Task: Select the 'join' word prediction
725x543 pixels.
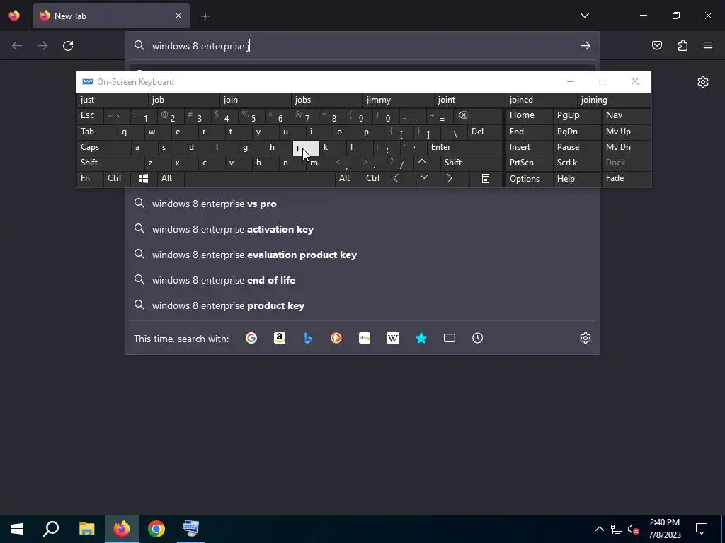Action: click(x=256, y=100)
